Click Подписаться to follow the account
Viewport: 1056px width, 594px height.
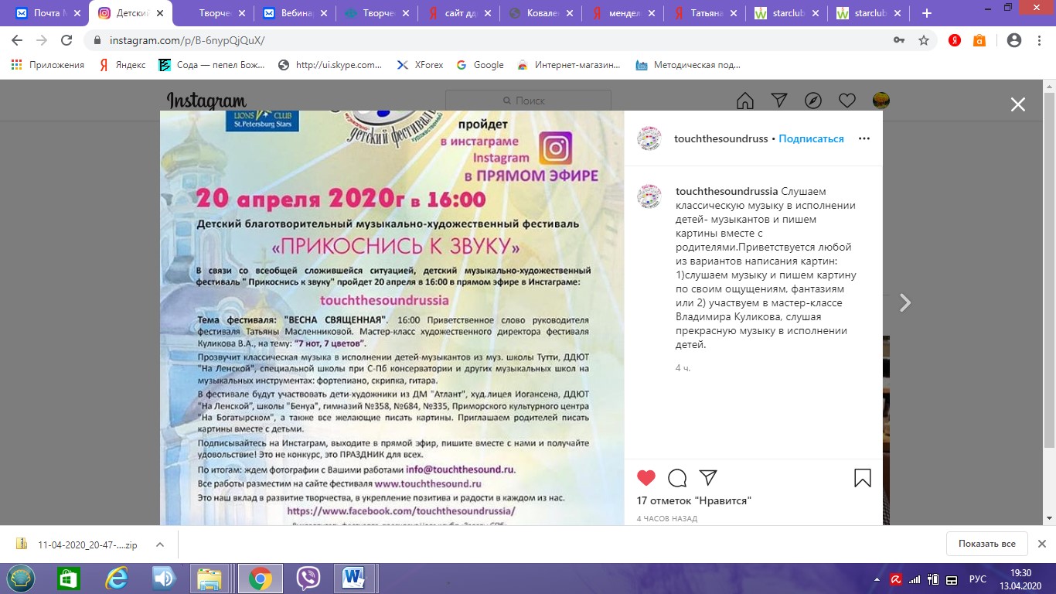[811, 138]
